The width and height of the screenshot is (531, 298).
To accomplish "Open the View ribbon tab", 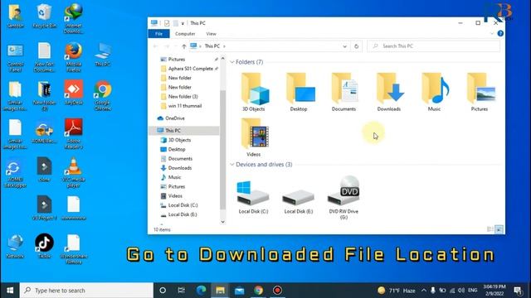I will pos(211,34).
